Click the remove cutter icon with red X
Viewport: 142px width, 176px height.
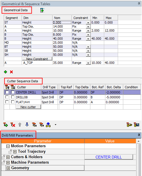[13, 125]
